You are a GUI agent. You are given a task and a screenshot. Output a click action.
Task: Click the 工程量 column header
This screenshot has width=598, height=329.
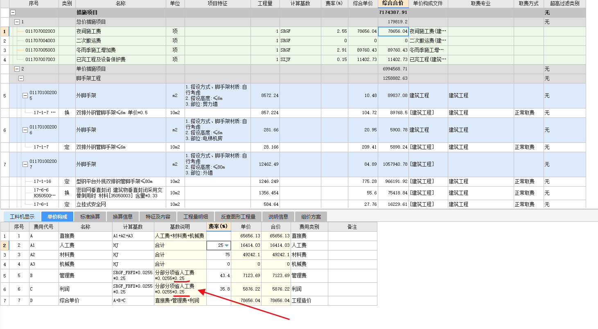click(x=265, y=4)
